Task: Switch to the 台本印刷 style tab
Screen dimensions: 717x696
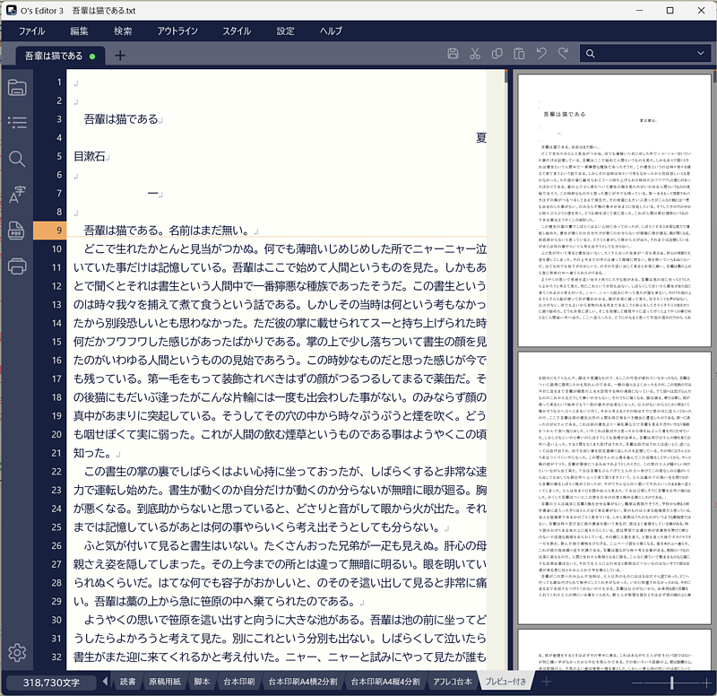Action: (238, 682)
